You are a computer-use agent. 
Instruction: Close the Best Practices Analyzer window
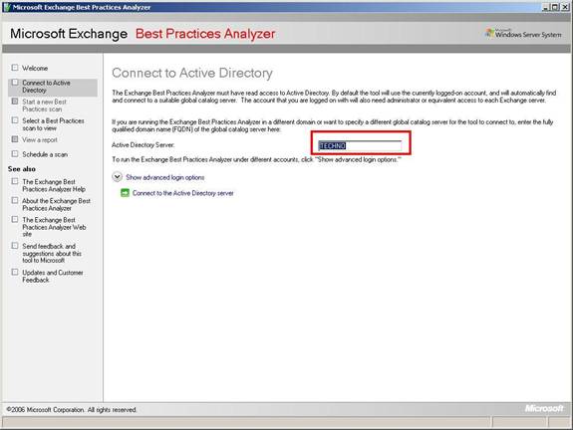565,7
